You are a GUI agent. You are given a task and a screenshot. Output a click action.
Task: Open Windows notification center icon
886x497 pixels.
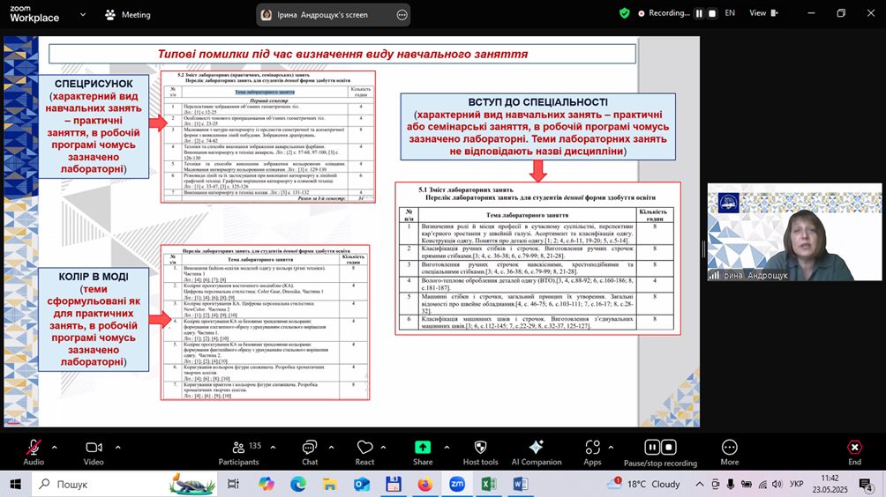point(867,485)
